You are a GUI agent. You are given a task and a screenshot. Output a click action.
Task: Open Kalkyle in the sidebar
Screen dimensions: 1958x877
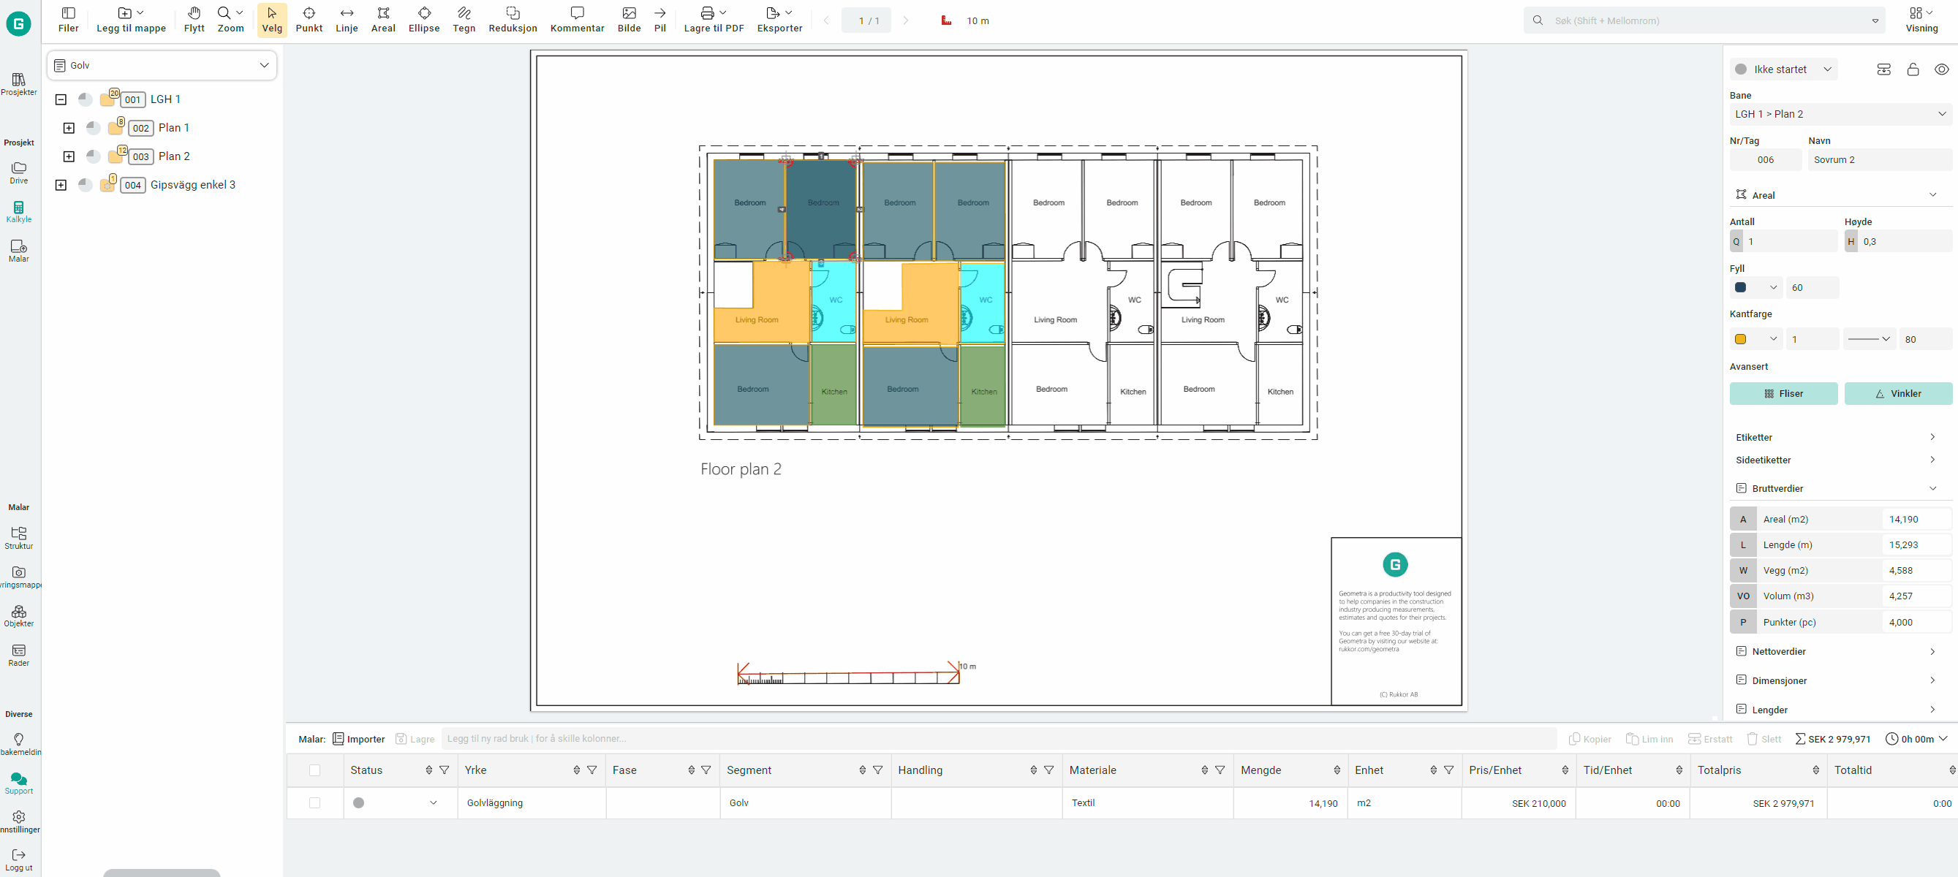coord(19,211)
